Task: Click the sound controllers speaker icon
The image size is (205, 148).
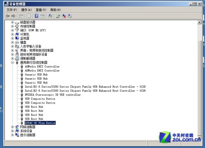Action: [x=17, y=51]
